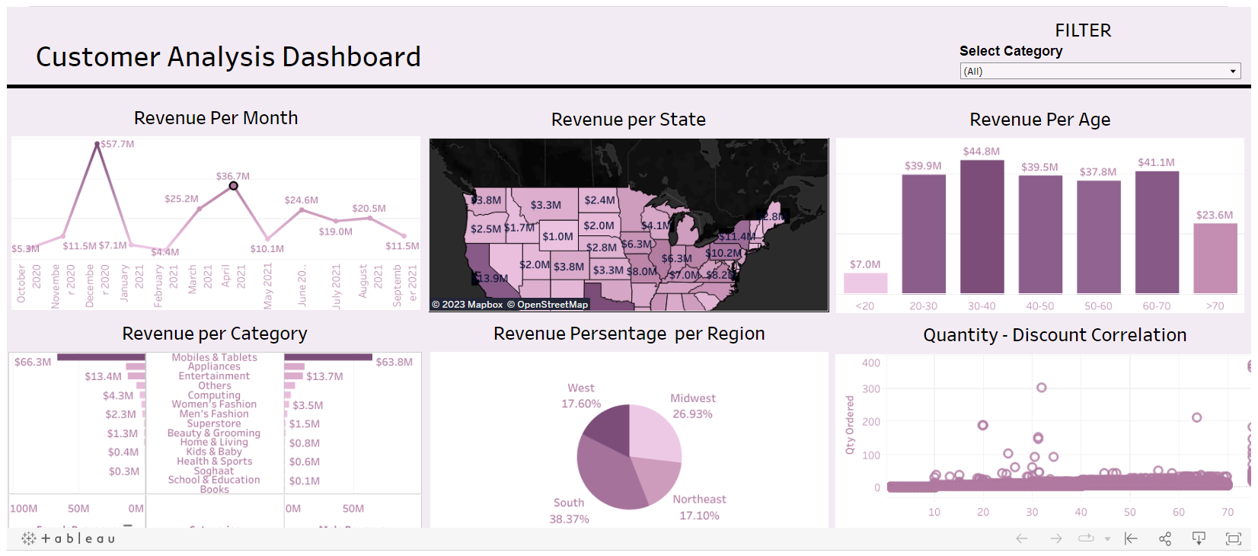
Task: Open the Replay speed dropdown arrow
Action: point(1107,539)
